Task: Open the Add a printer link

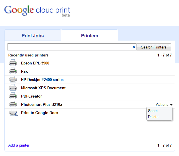Action: 19,145
